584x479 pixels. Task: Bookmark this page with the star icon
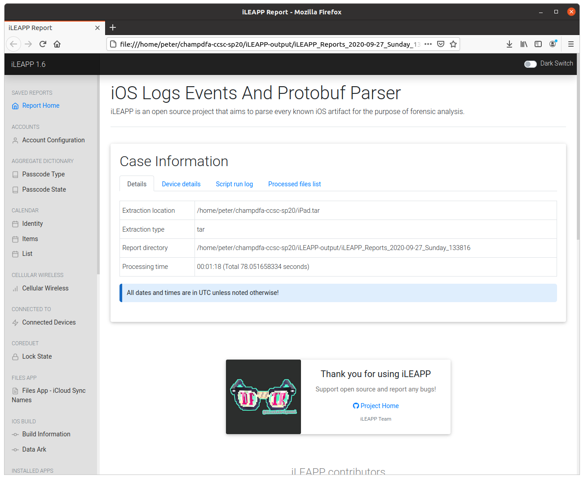click(x=453, y=44)
